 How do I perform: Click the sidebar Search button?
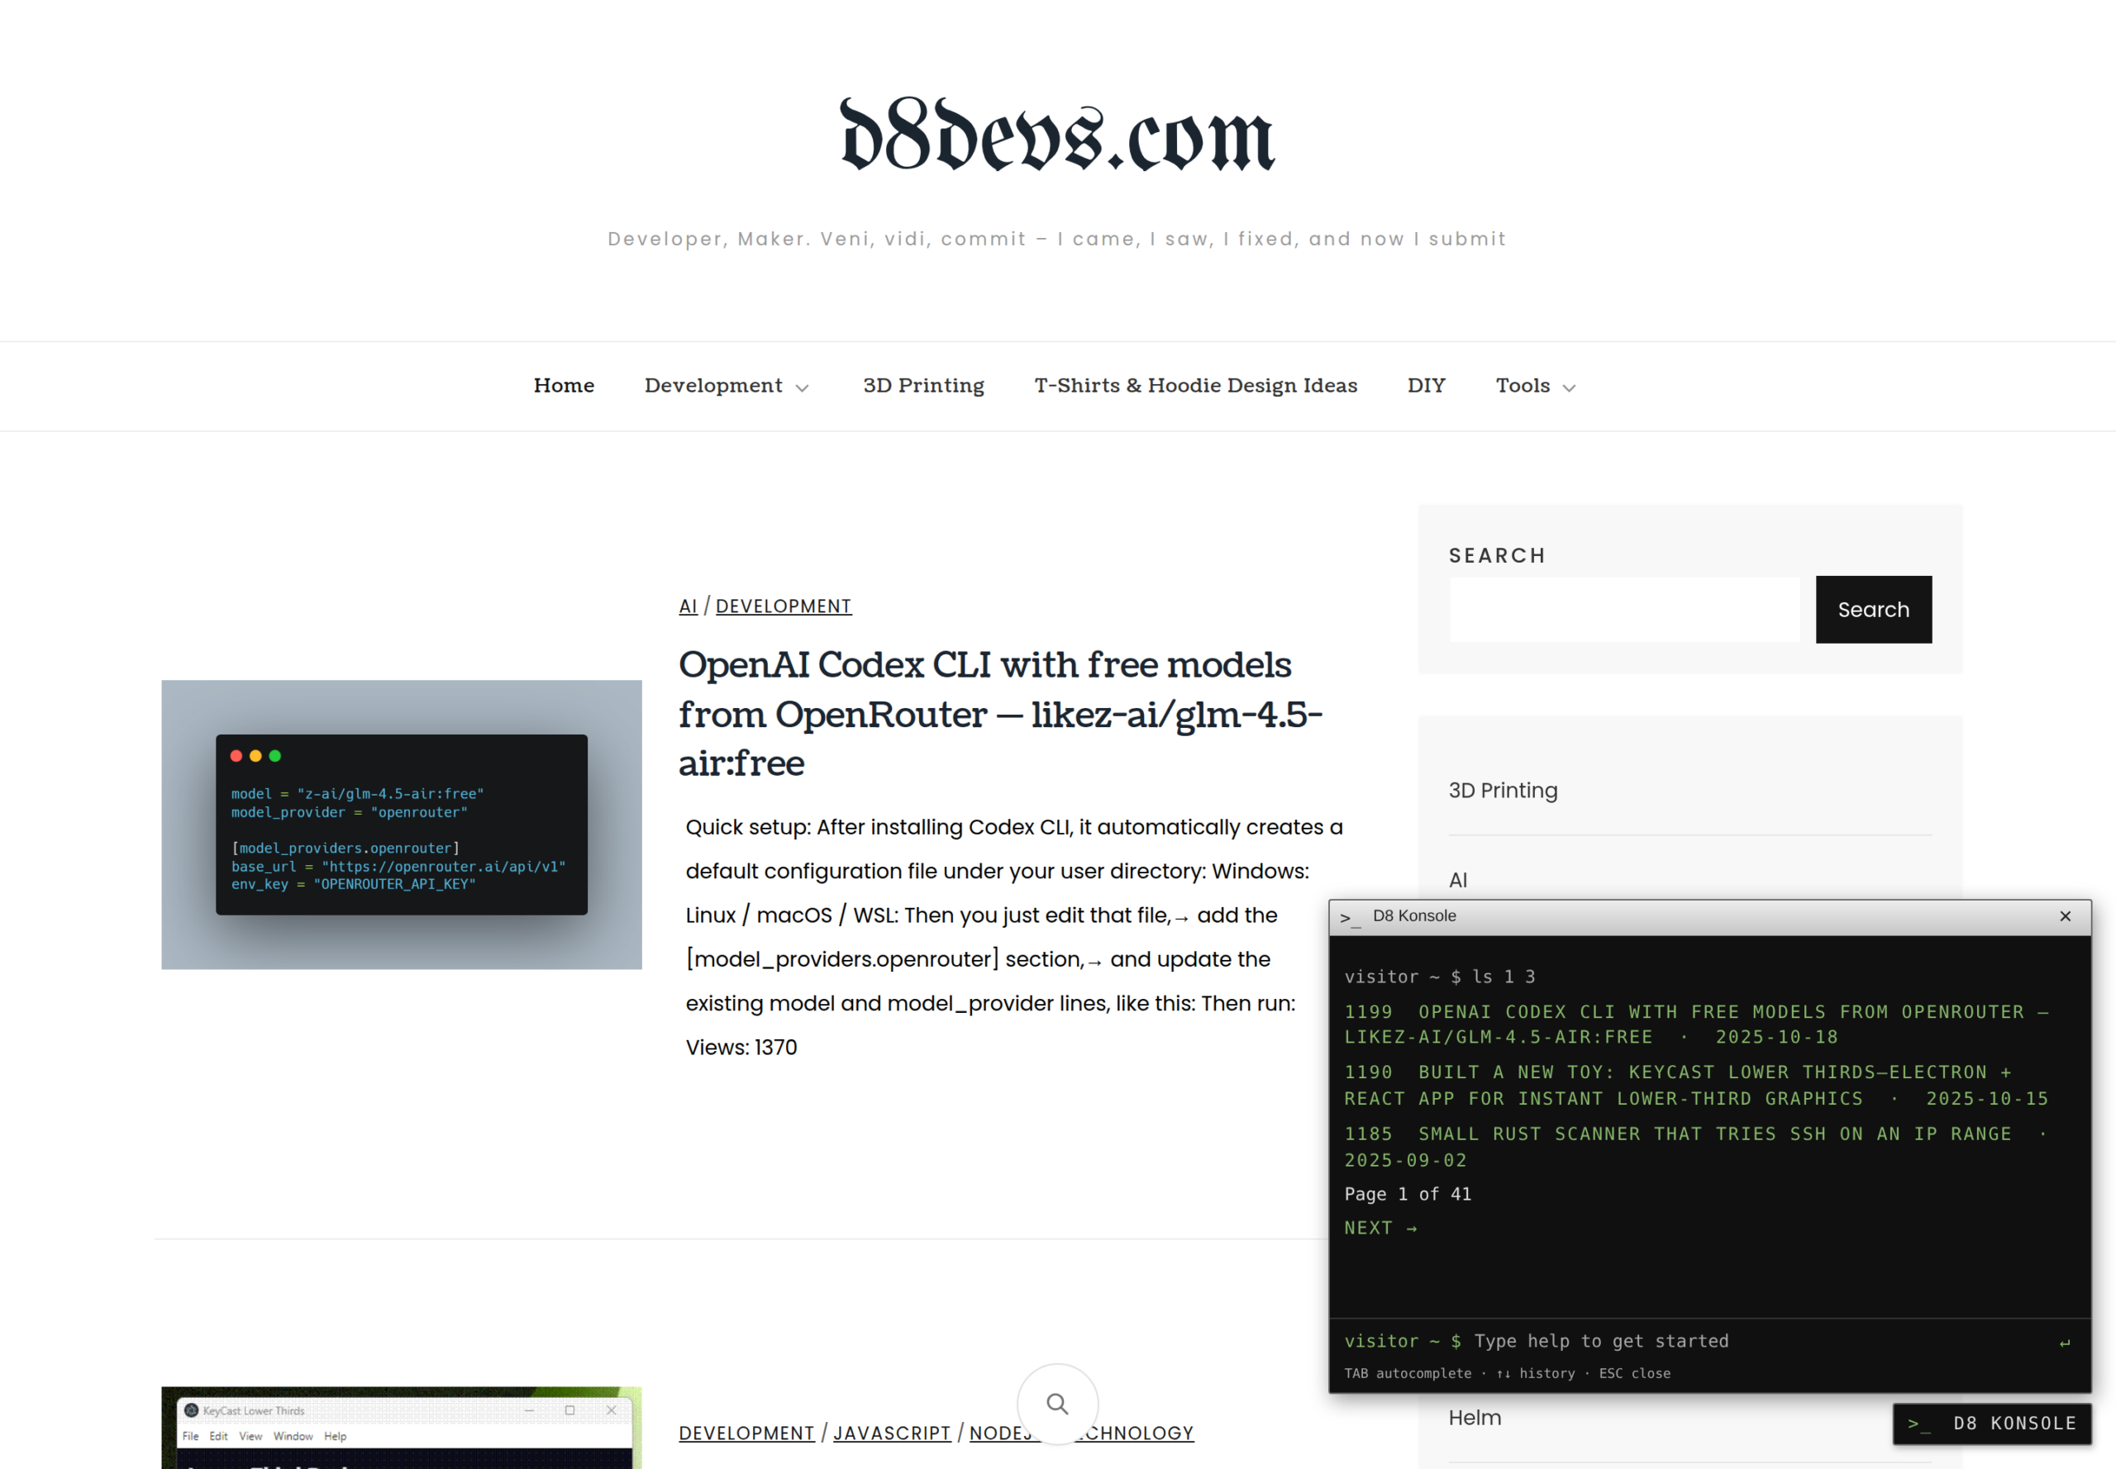point(1873,609)
